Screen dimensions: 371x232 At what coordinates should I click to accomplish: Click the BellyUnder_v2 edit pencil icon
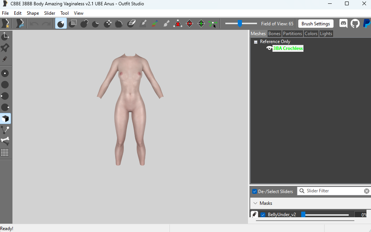[254, 214]
